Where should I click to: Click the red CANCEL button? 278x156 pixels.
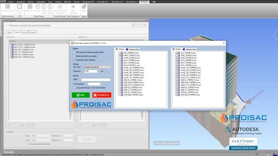pyautogui.click(x=102, y=95)
